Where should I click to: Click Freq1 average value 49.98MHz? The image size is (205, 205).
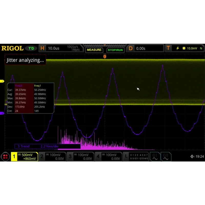[40, 94]
